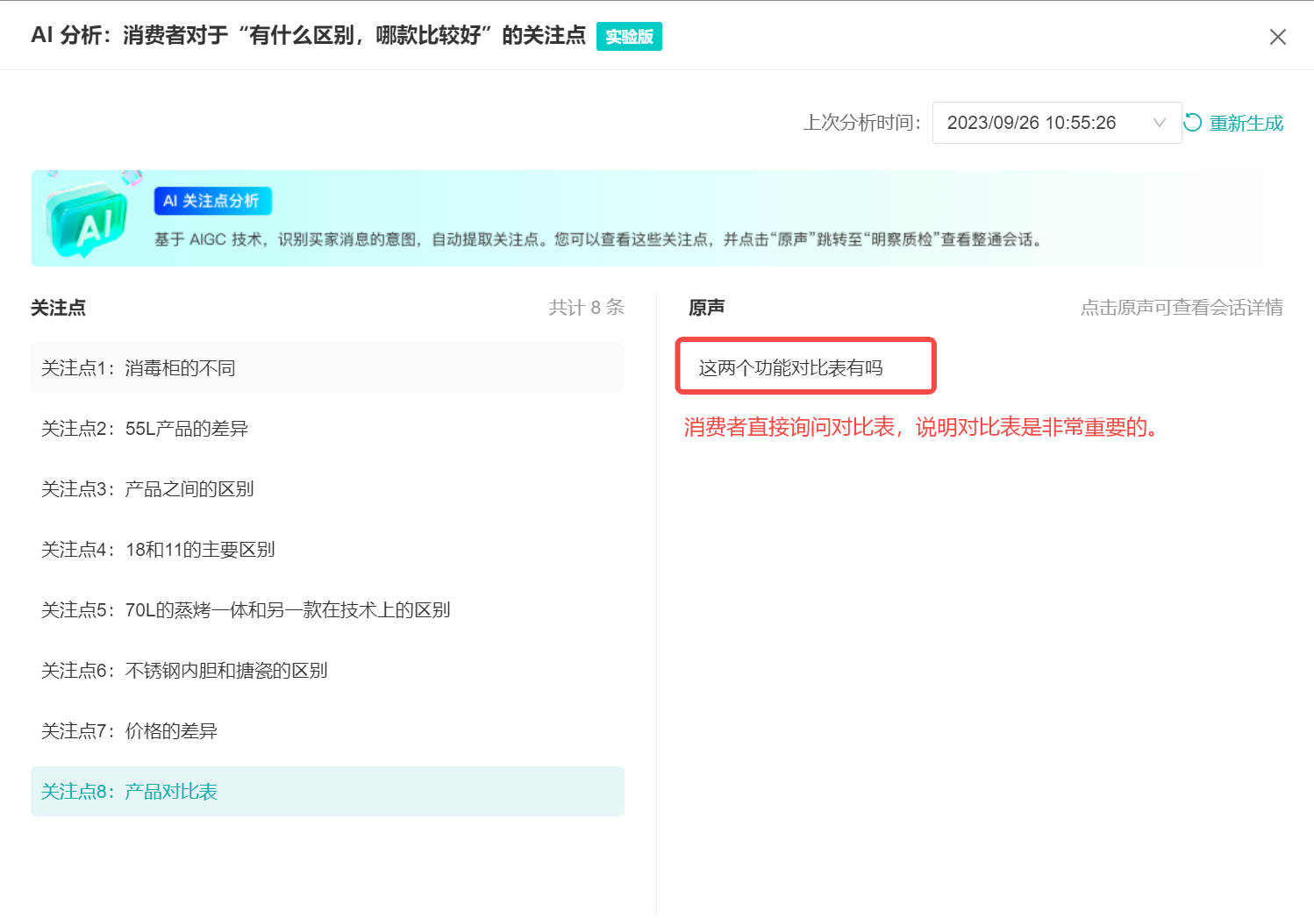The image size is (1314, 918).
Task: Click the 上次分析时间 label
Action: click(x=862, y=123)
